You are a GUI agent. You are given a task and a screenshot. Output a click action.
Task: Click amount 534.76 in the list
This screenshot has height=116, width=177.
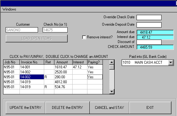[63, 87]
